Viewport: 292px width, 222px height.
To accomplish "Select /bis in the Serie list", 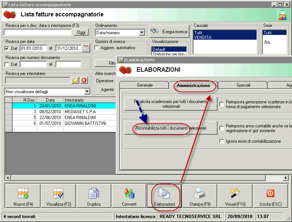I will (274, 42).
